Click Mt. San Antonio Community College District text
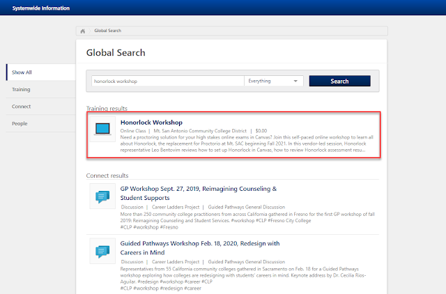The height and width of the screenshot is (294, 446). coord(200,131)
